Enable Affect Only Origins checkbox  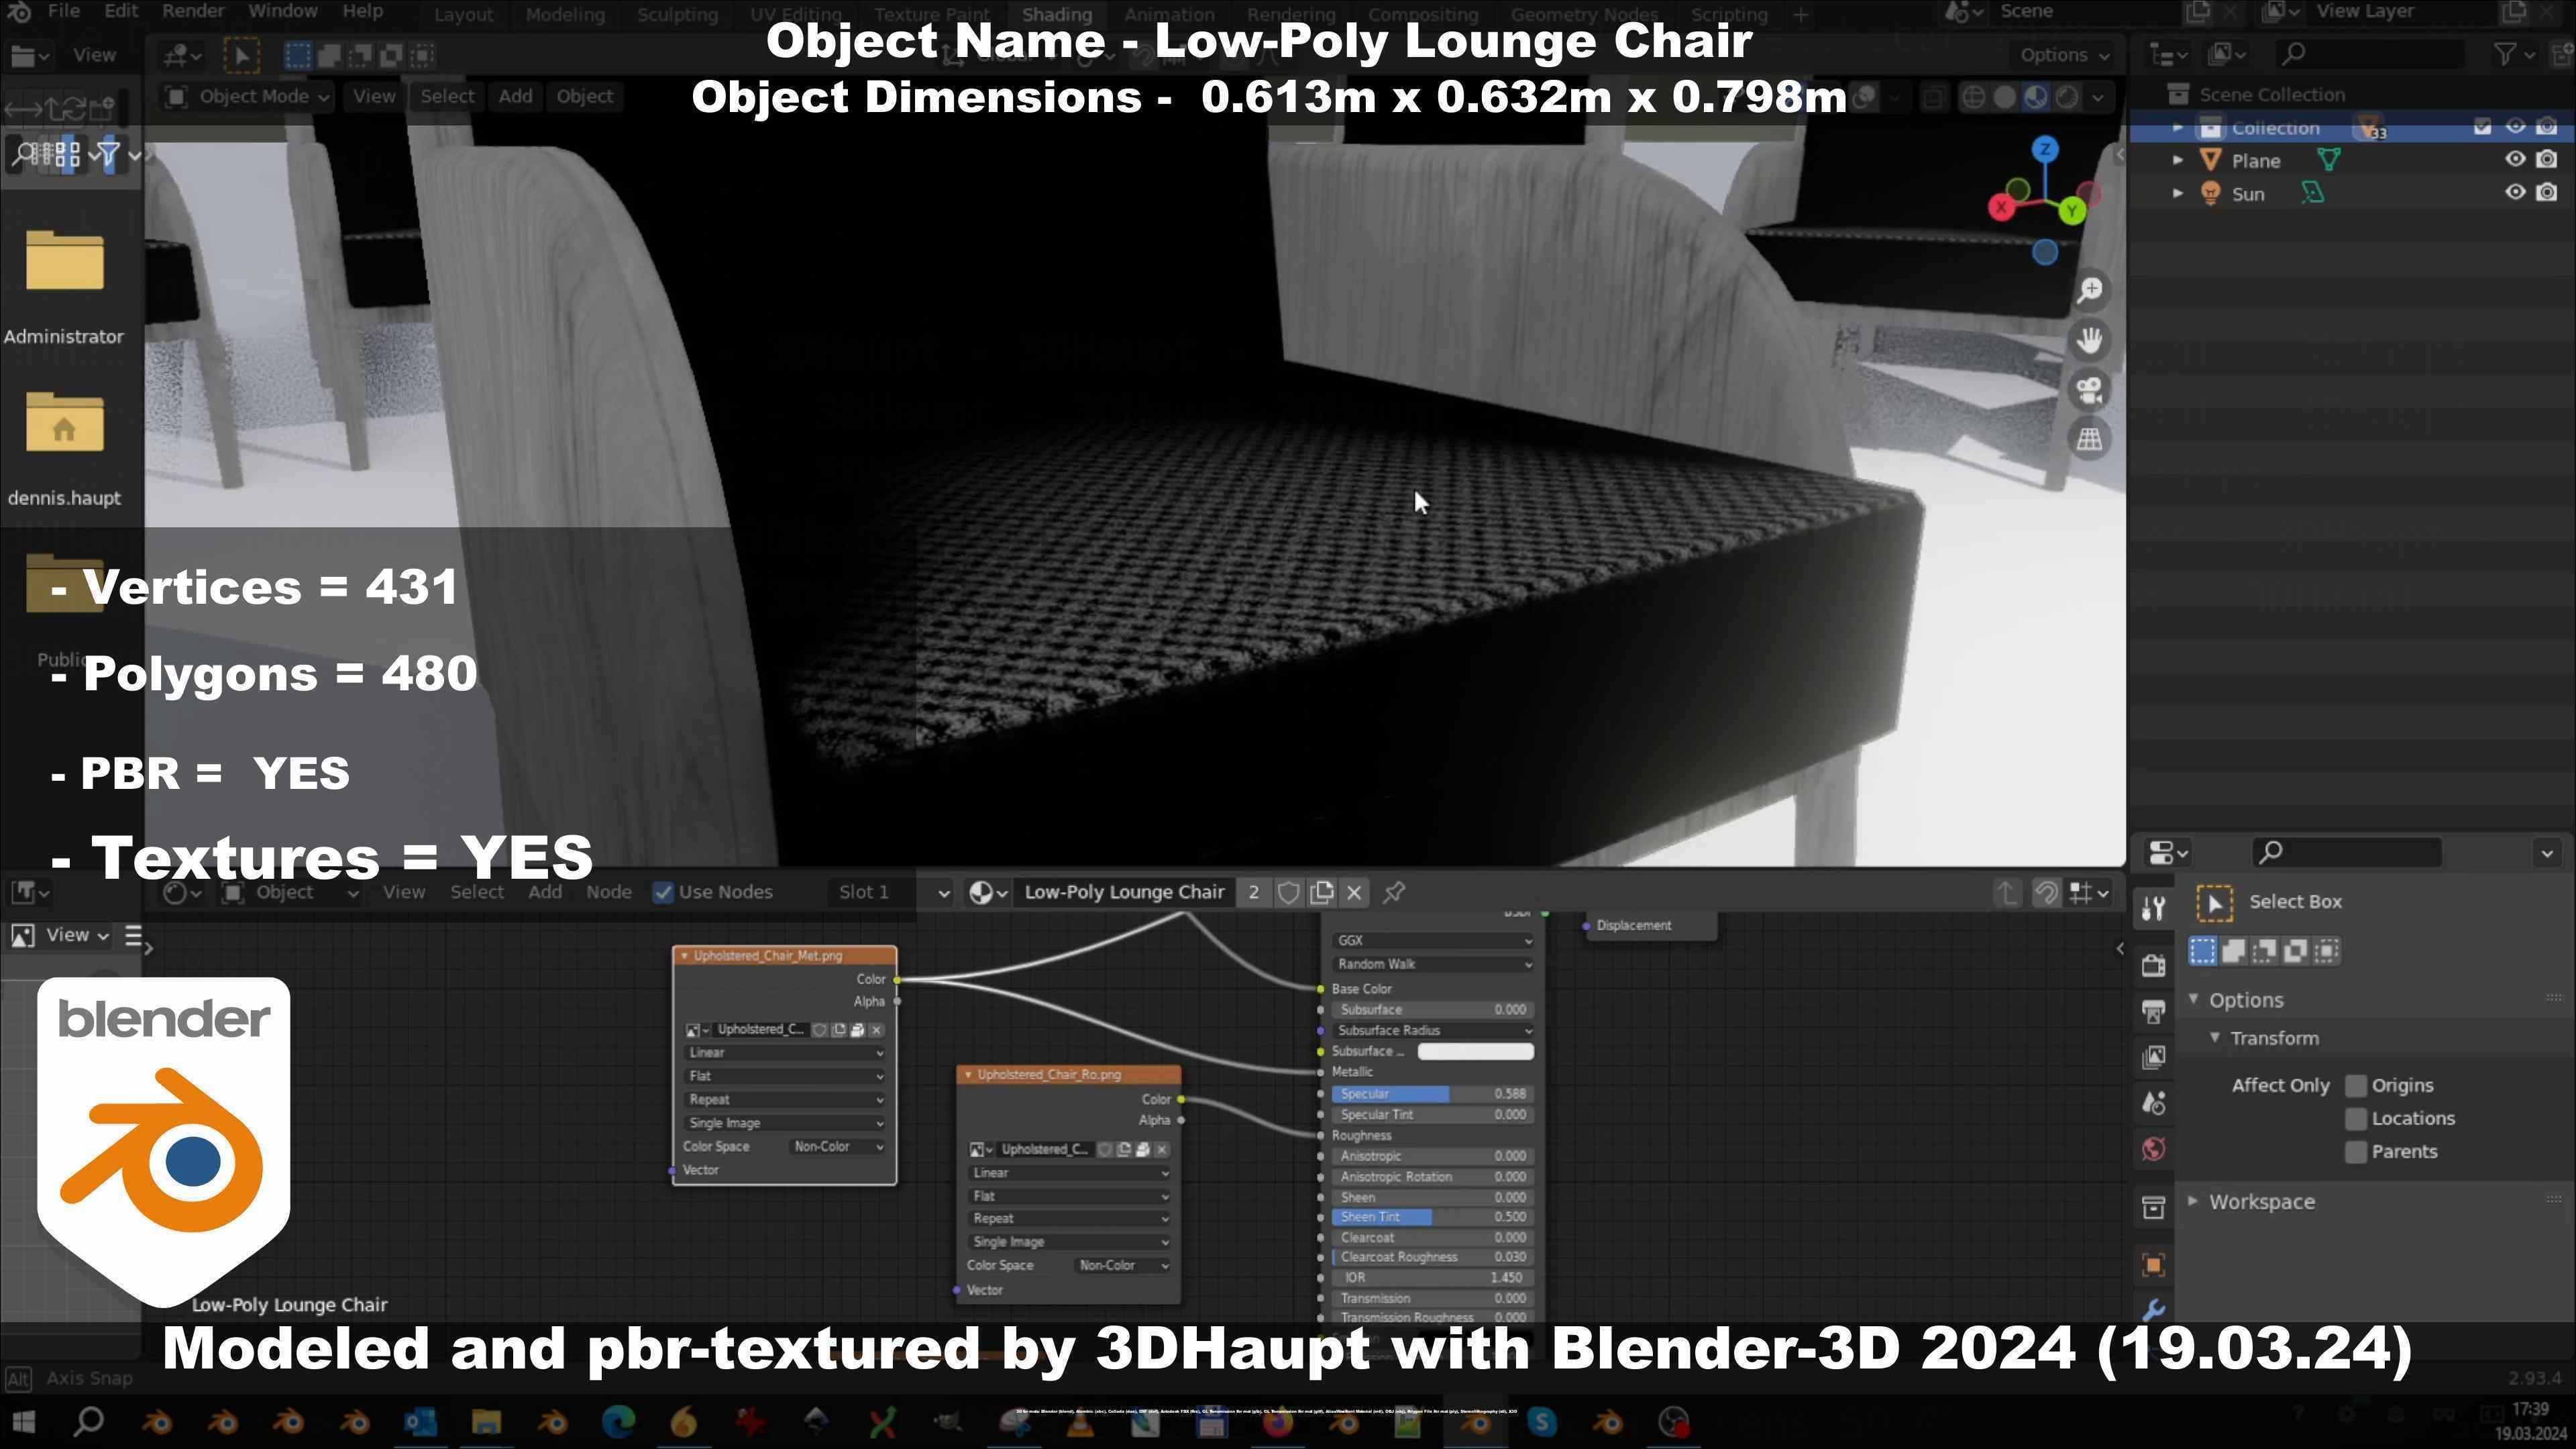[x=2355, y=1086]
